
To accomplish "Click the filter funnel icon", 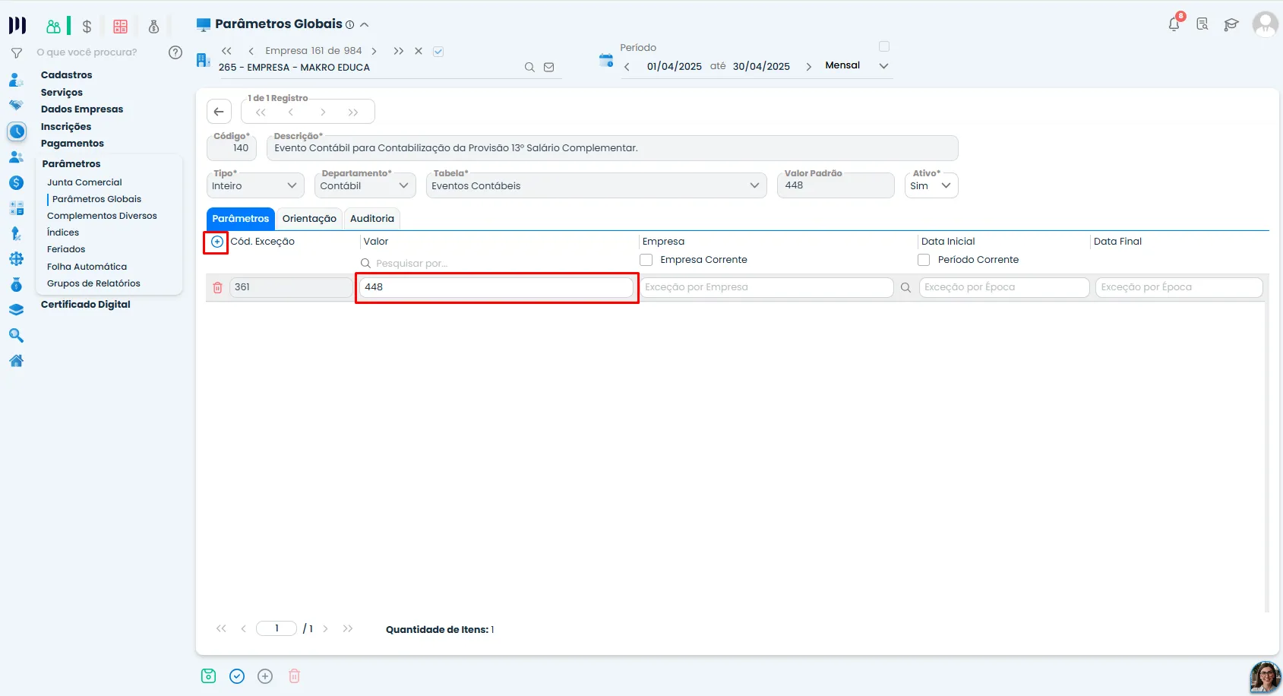I will point(17,52).
